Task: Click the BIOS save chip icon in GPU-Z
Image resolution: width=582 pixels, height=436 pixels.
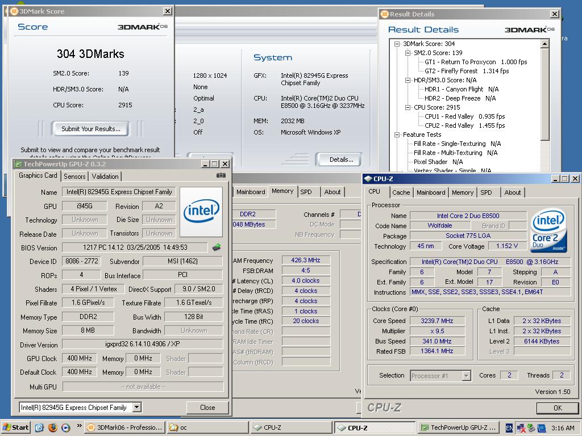Action: 217,248
